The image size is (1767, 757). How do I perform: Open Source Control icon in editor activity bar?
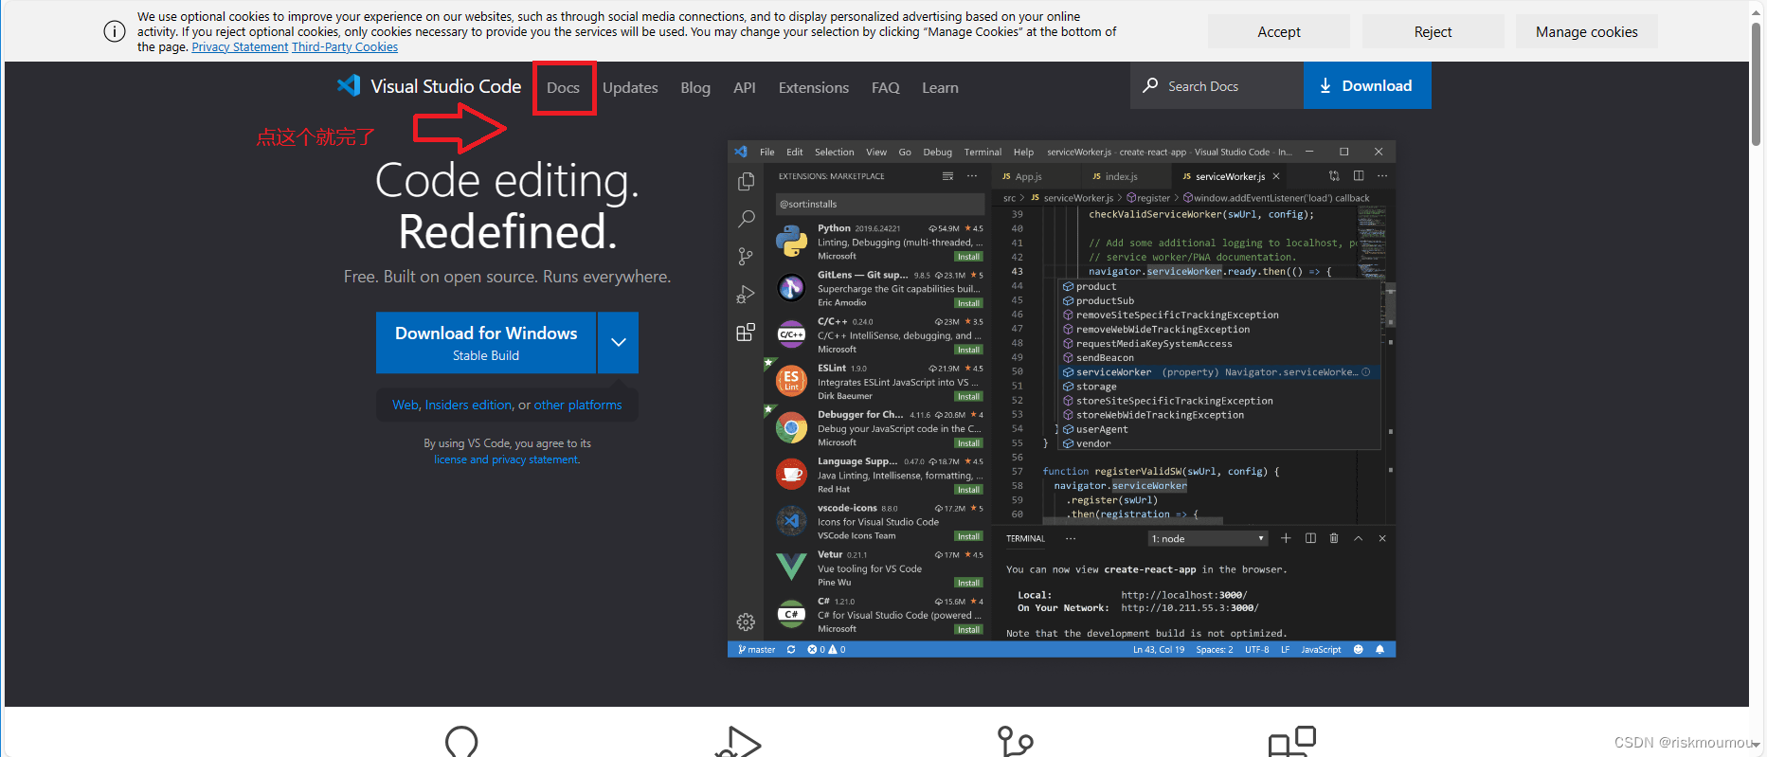747,256
